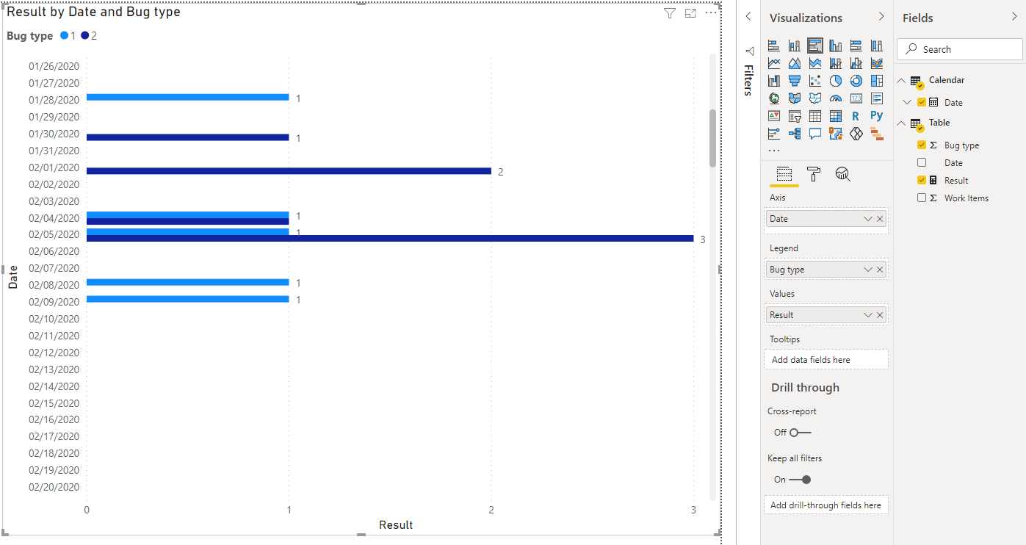Image resolution: width=1026 pixels, height=545 pixels.
Task: Turn off Keep all filters toggle
Action: pos(801,480)
